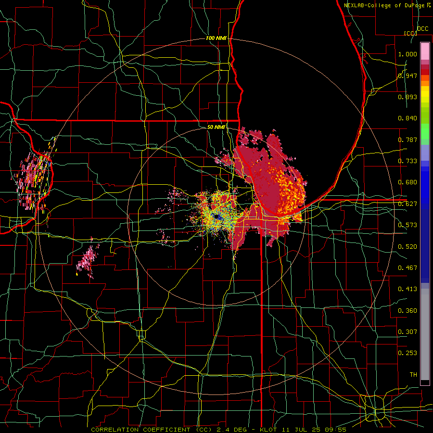Click the 0.840 scale value
This screenshot has height=433, width=433.
click(x=408, y=118)
